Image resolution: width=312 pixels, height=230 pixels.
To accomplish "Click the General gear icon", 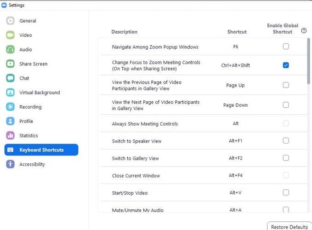I will tap(10, 21).
